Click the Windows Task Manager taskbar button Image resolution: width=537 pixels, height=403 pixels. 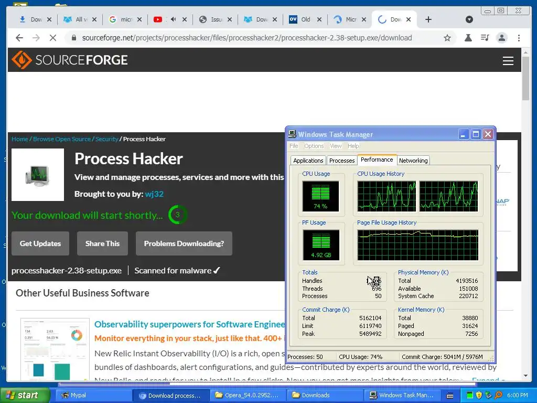[402, 396]
